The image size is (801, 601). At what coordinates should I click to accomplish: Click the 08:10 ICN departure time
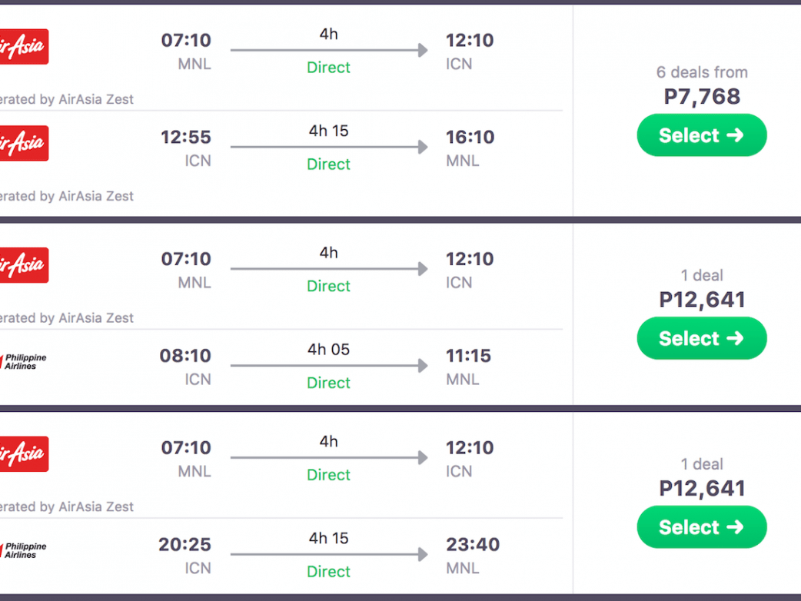(185, 356)
